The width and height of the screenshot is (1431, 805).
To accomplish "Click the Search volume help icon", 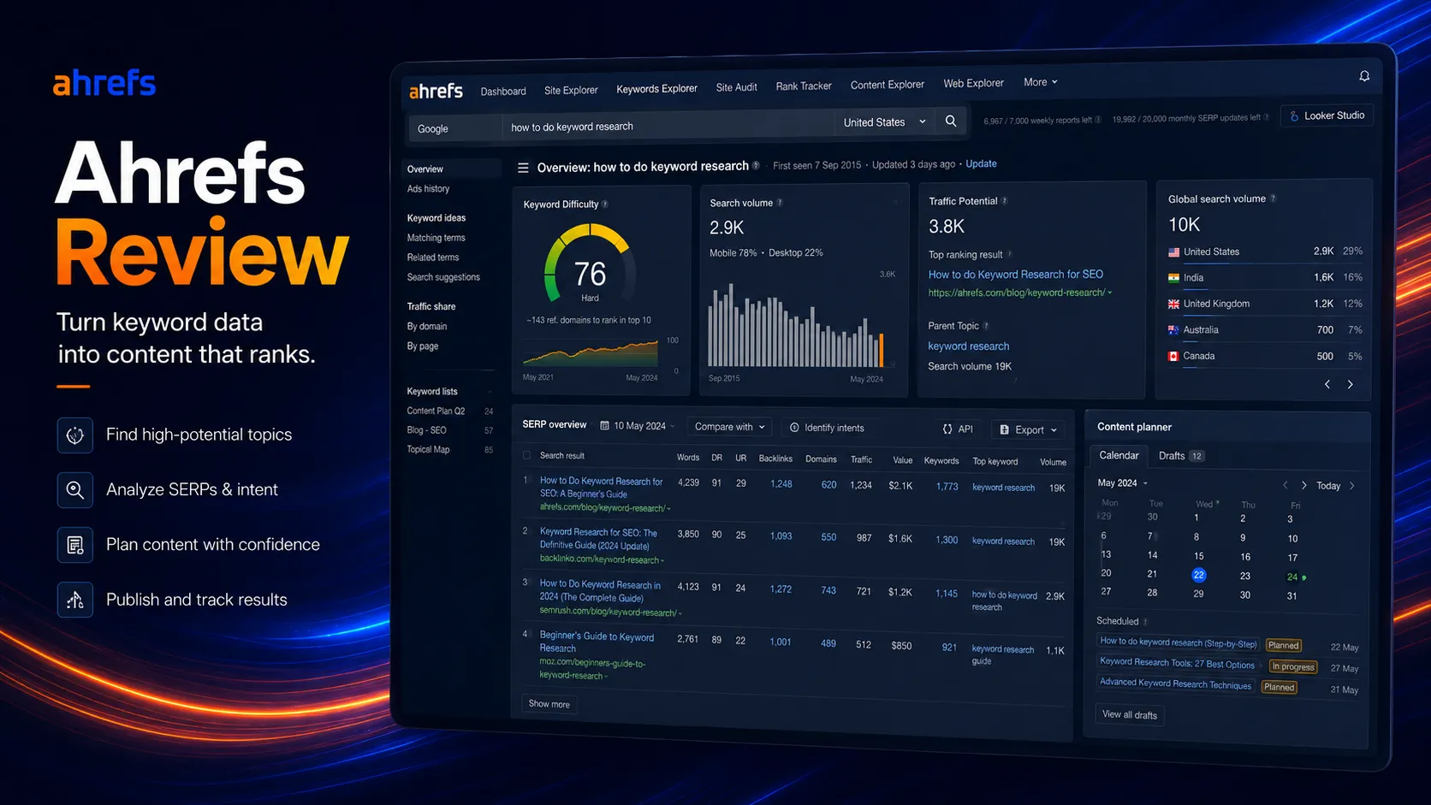I will click(780, 203).
